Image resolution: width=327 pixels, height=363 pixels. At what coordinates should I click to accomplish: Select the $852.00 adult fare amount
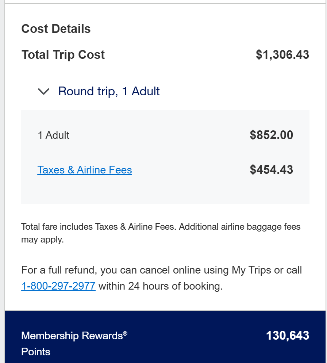click(272, 135)
